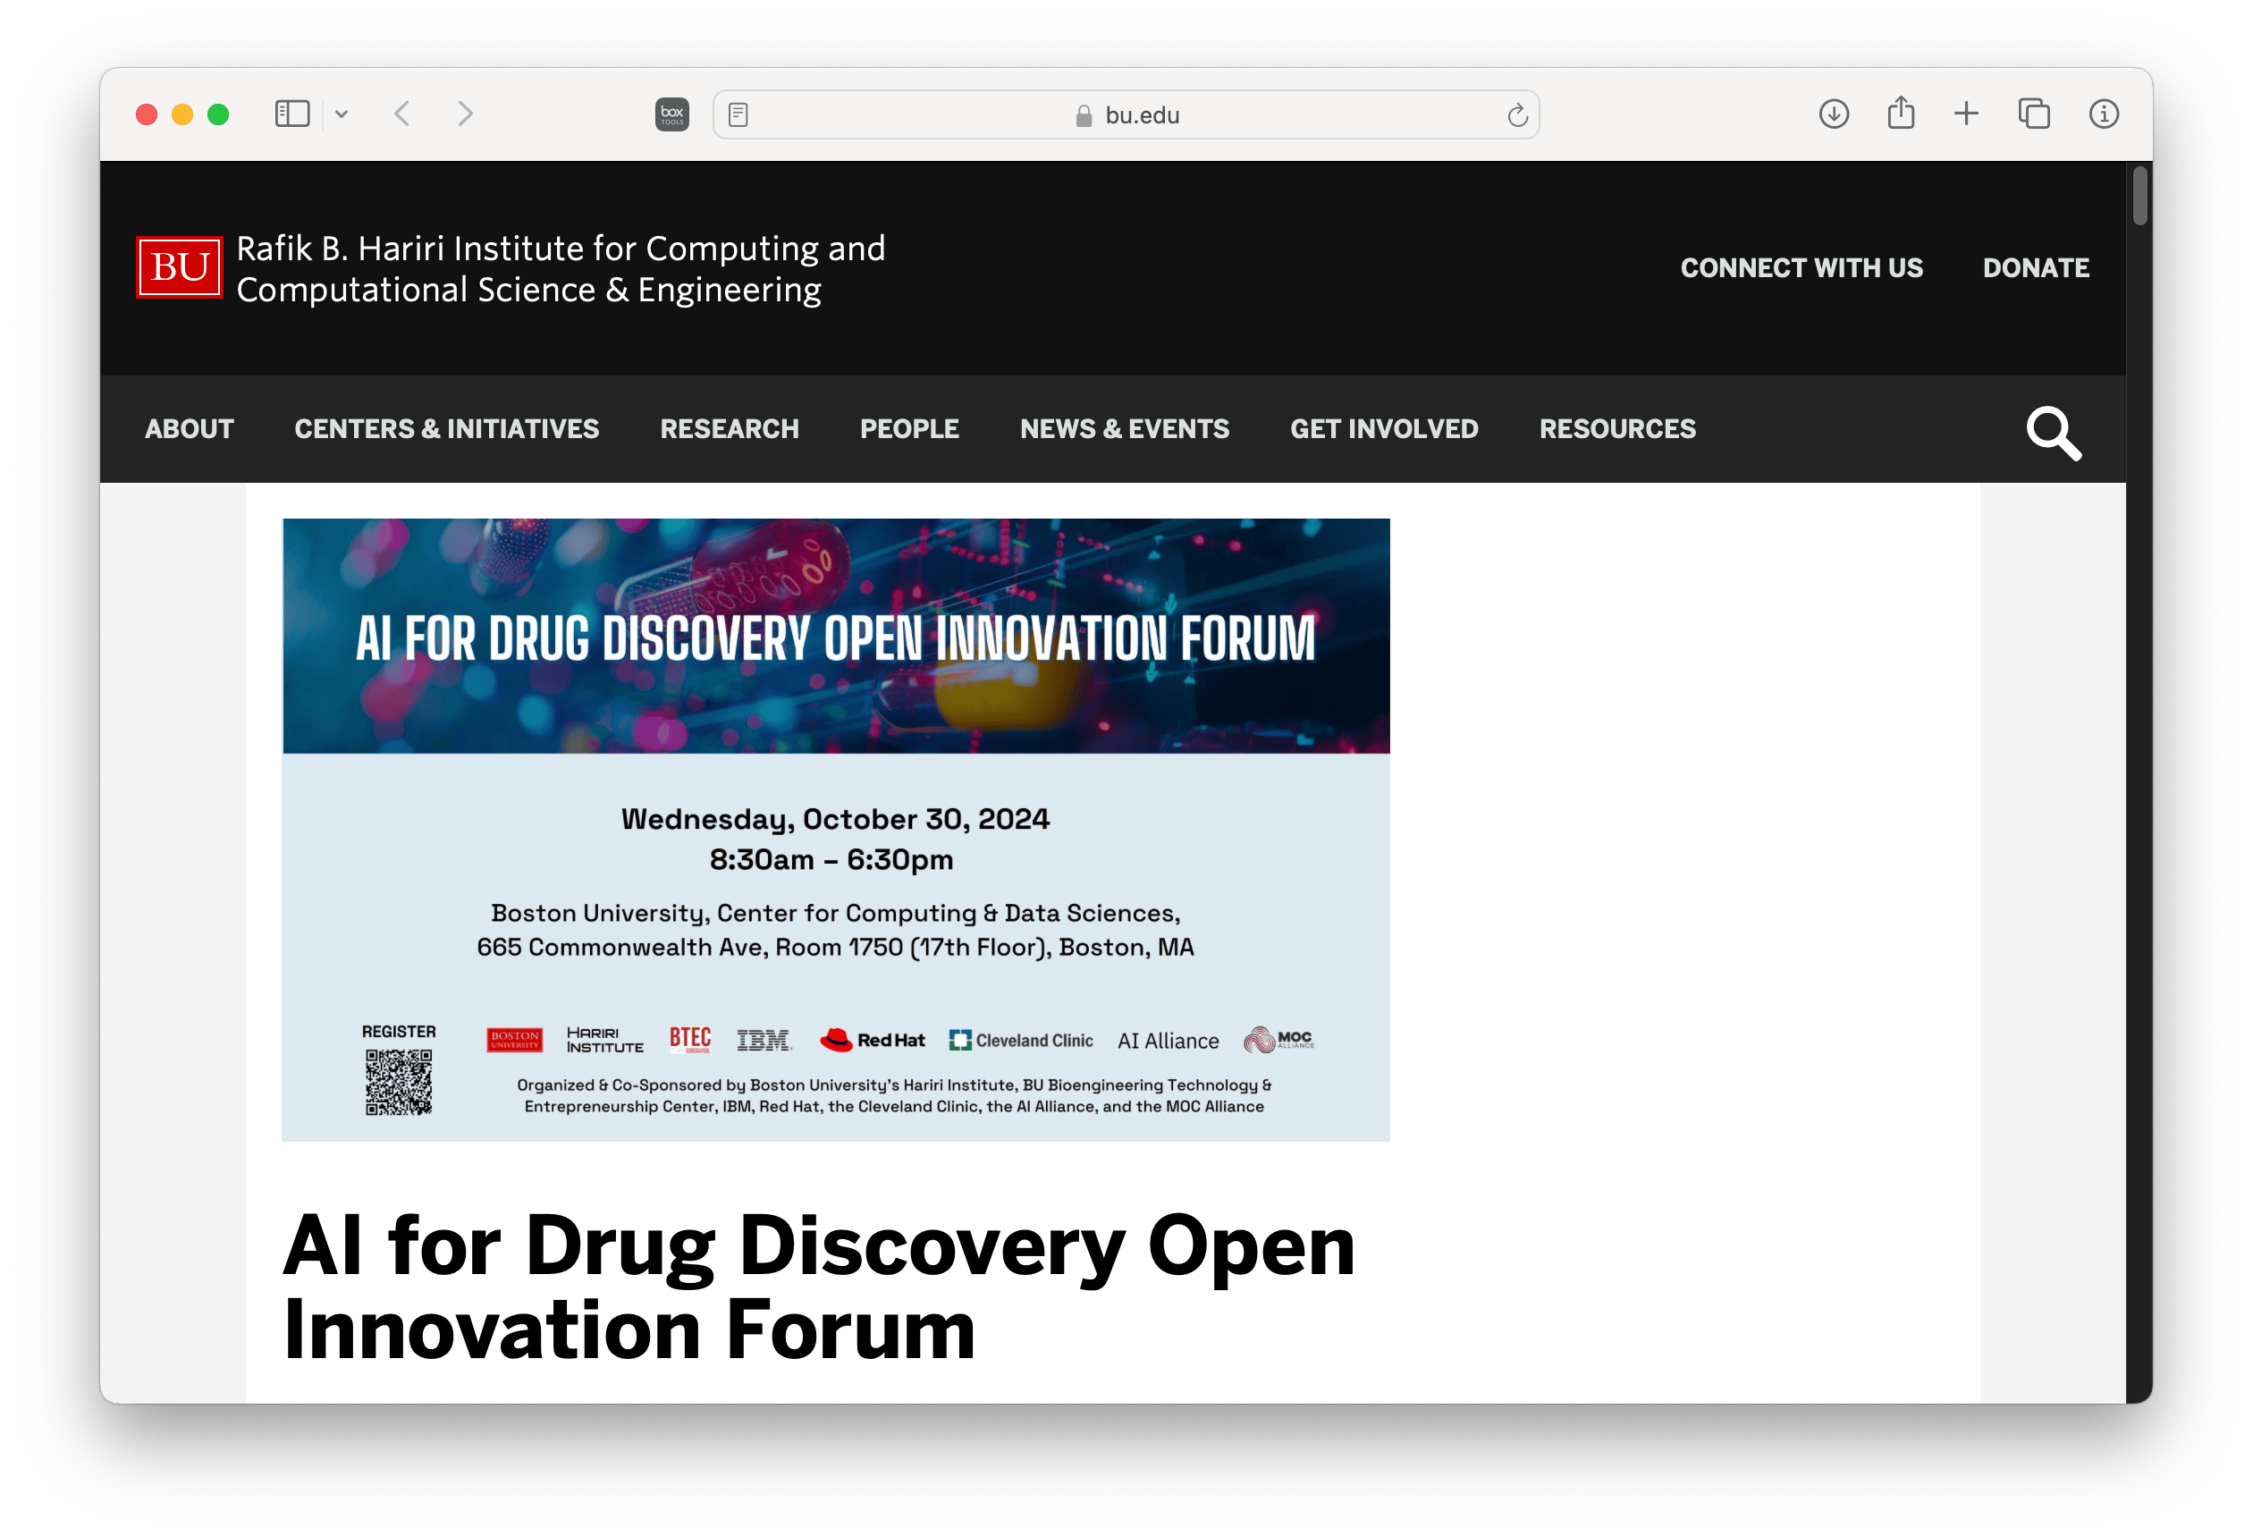Share the page via the share icon
This screenshot has height=1536, width=2253.
tap(1900, 114)
